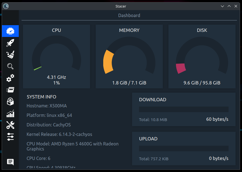242x172 pixels.
Task: Click the Download speed bar
Action: coord(184,109)
